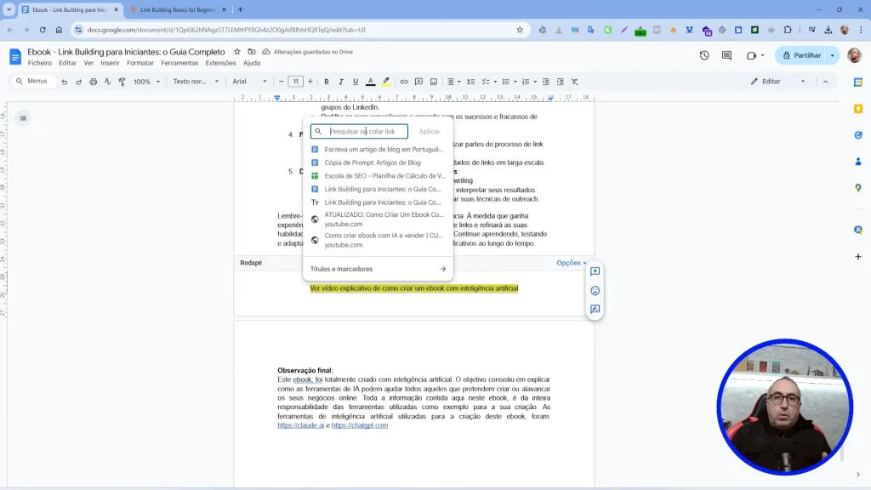This screenshot has width=871, height=490.
Task: Open the highlight color picker
Action: (385, 82)
